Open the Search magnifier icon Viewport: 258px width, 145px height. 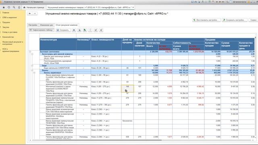click(x=14, y=7)
